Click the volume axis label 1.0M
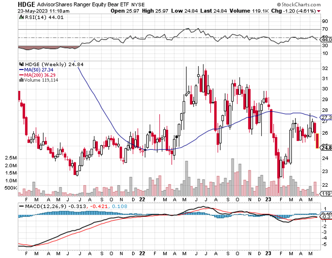This screenshot has height=258, width=332. (x=11, y=181)
